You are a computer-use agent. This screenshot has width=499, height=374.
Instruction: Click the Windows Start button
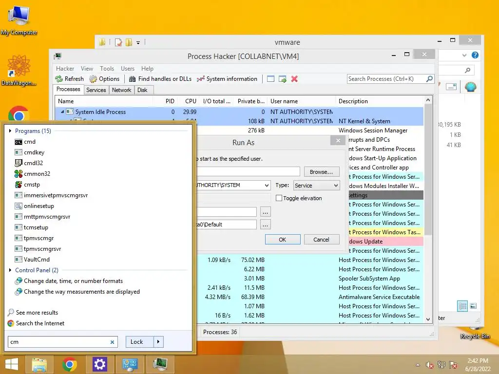pyautogui.click(x=12, y=364)
